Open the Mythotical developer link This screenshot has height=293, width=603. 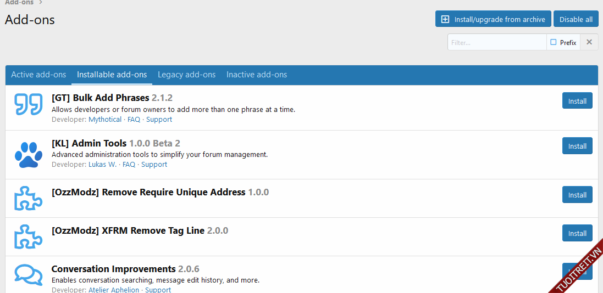(x=105, y=120)
